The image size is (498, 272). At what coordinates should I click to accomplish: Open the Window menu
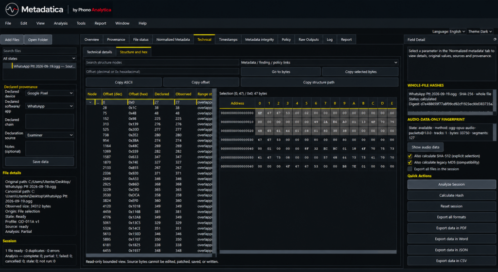click(122, 23)
